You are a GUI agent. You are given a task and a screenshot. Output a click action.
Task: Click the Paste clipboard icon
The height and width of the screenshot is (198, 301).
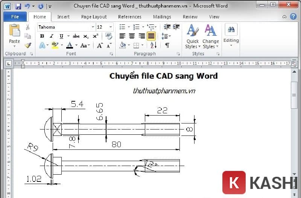click(x=15, y=30)
